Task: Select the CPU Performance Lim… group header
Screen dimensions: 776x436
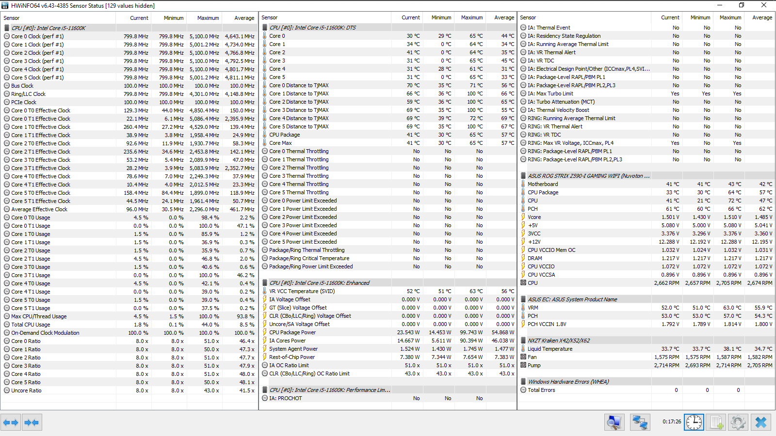Action: click(x=388, y=390)
